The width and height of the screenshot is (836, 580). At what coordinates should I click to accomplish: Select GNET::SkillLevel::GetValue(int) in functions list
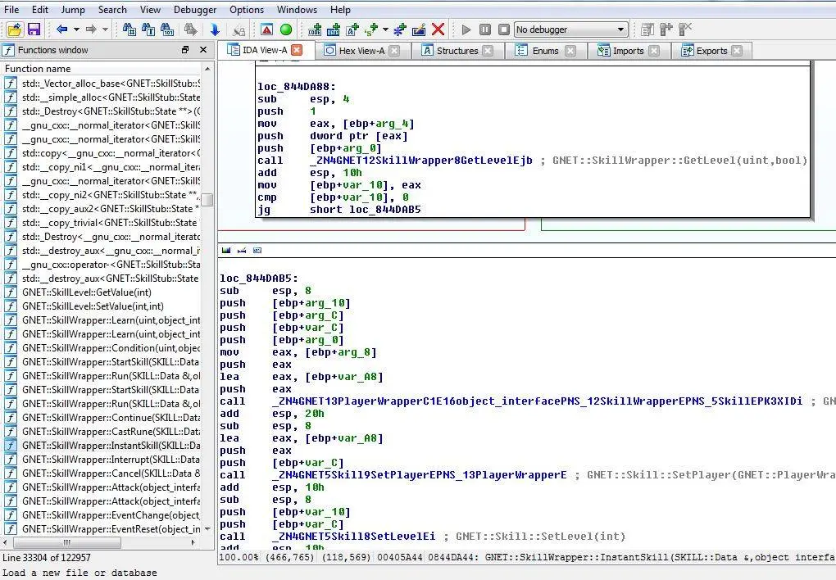pyautogui.click(x=87, y=292)
